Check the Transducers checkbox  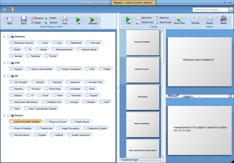click(x=38, y=128)
